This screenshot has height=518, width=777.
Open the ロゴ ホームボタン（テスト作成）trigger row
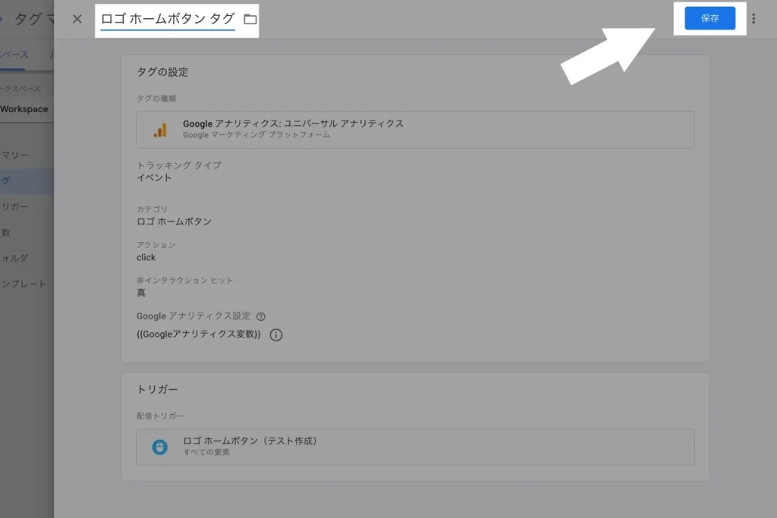[x=415, y=447]
